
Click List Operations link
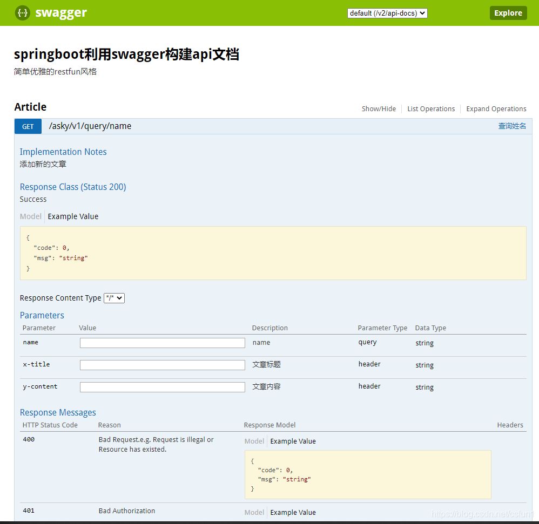(x=431, y=109)
